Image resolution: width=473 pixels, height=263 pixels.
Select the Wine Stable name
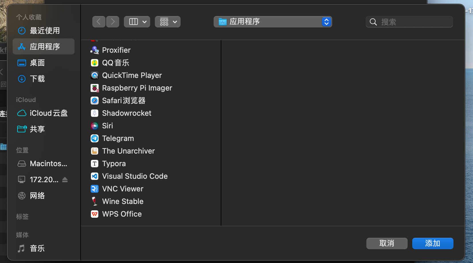tap(123, 201)
